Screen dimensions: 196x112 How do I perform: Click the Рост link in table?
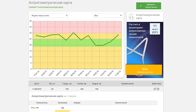click(33, 107)
